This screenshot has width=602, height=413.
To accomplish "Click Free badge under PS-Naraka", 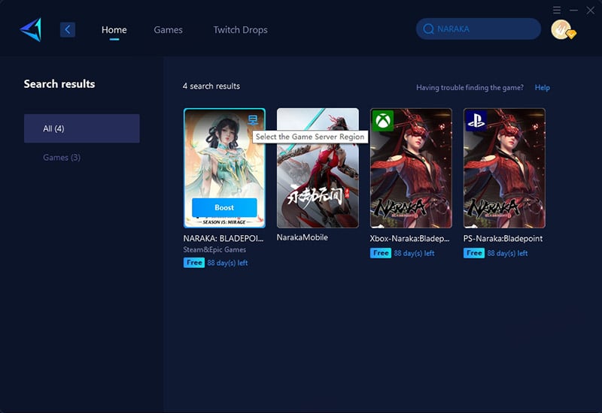I will pyautogui.click(x=474, y=253).
